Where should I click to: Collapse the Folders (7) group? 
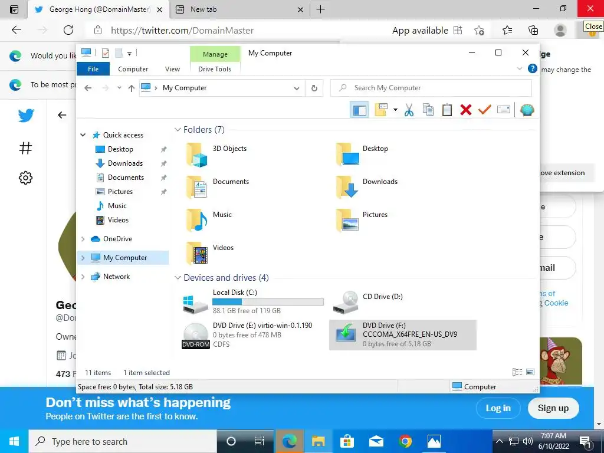(178, 129)
